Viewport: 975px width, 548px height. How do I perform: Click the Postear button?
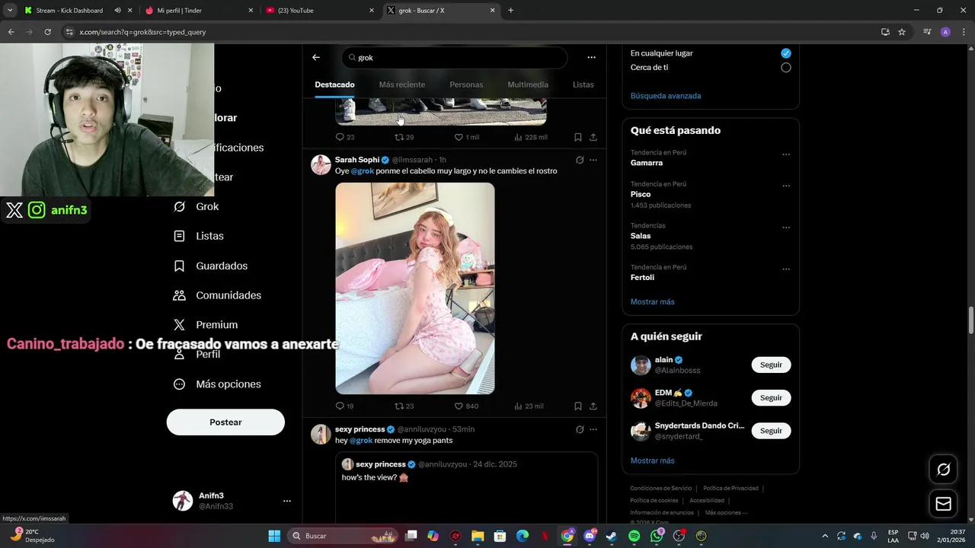(x=225, y=422)
